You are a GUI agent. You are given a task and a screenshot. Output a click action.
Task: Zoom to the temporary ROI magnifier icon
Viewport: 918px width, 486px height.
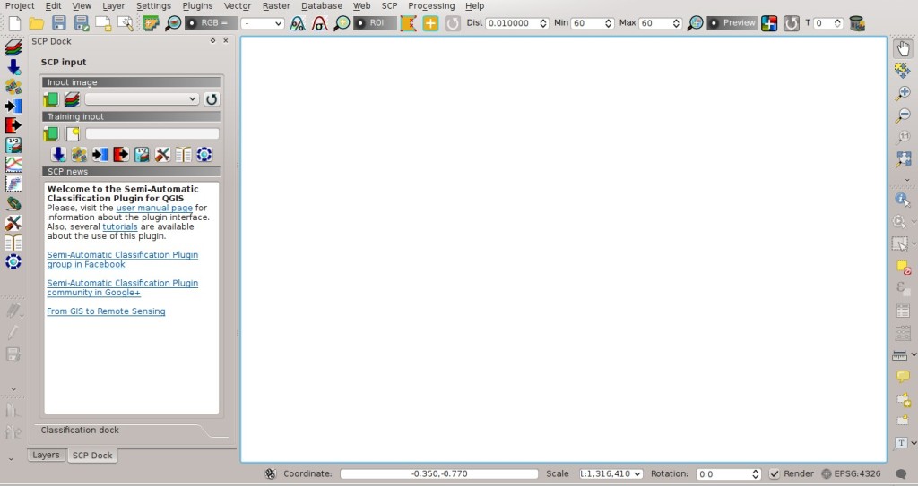click(x=342, y=23)
